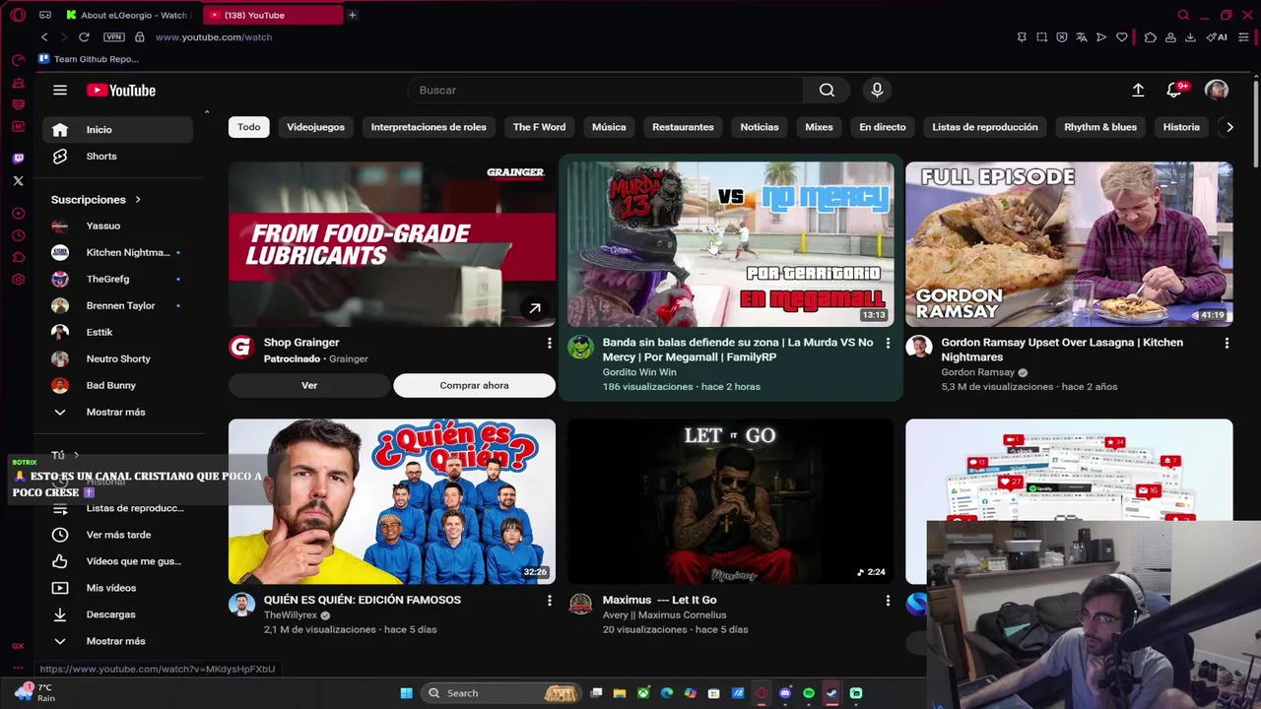Screen dimensions: 1261x709
Task: Filter by Restaurantes chip
Action: click(683, 126)
